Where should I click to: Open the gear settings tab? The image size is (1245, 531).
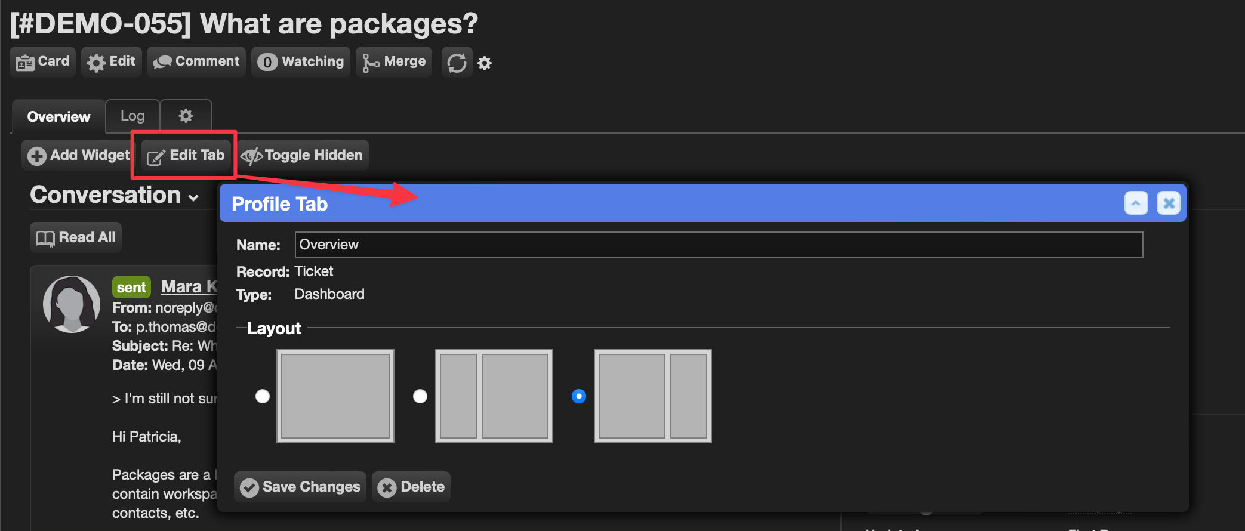(x=186, y=116)
